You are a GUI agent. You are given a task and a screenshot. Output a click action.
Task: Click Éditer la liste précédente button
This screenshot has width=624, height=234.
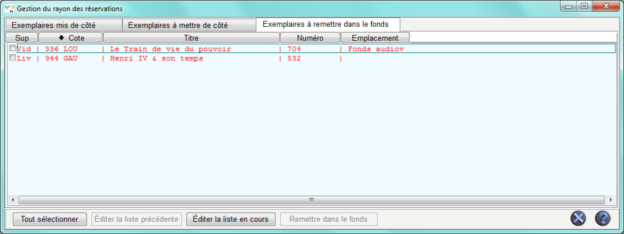pos(136,219)
